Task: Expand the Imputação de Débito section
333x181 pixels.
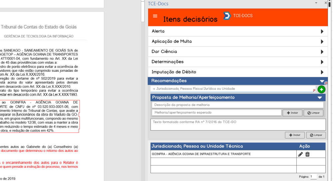Action: [322, 72]
